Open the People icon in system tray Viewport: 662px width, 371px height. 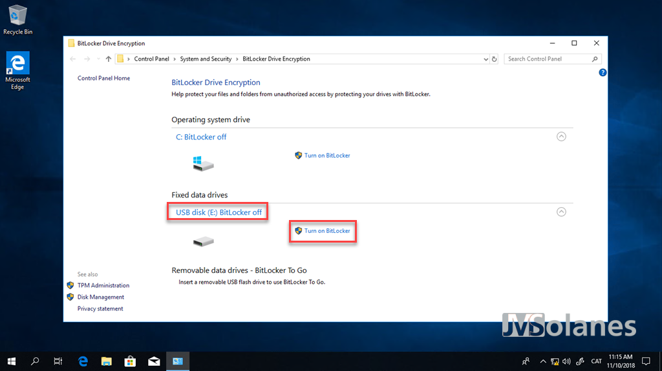pos(526,361)
